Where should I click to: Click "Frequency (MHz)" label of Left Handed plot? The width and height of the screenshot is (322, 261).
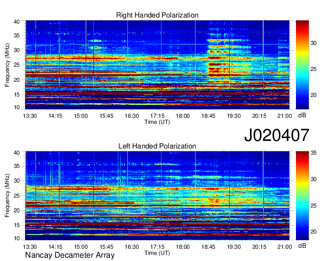coord(7,196)
